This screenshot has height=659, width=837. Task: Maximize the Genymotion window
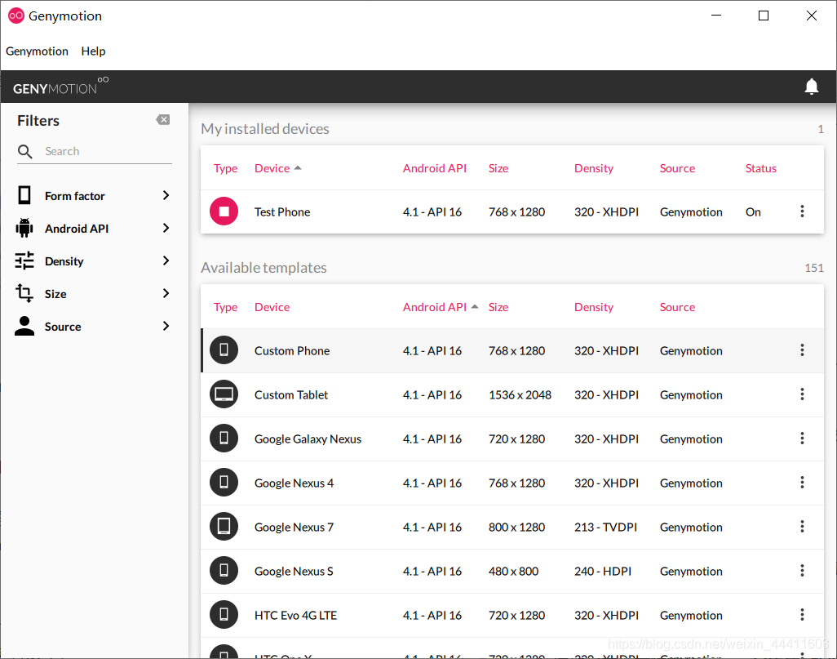[x=764, y=16]
